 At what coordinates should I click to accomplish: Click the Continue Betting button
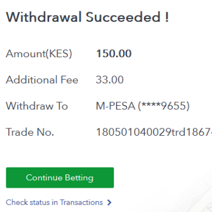coord(60,177)
